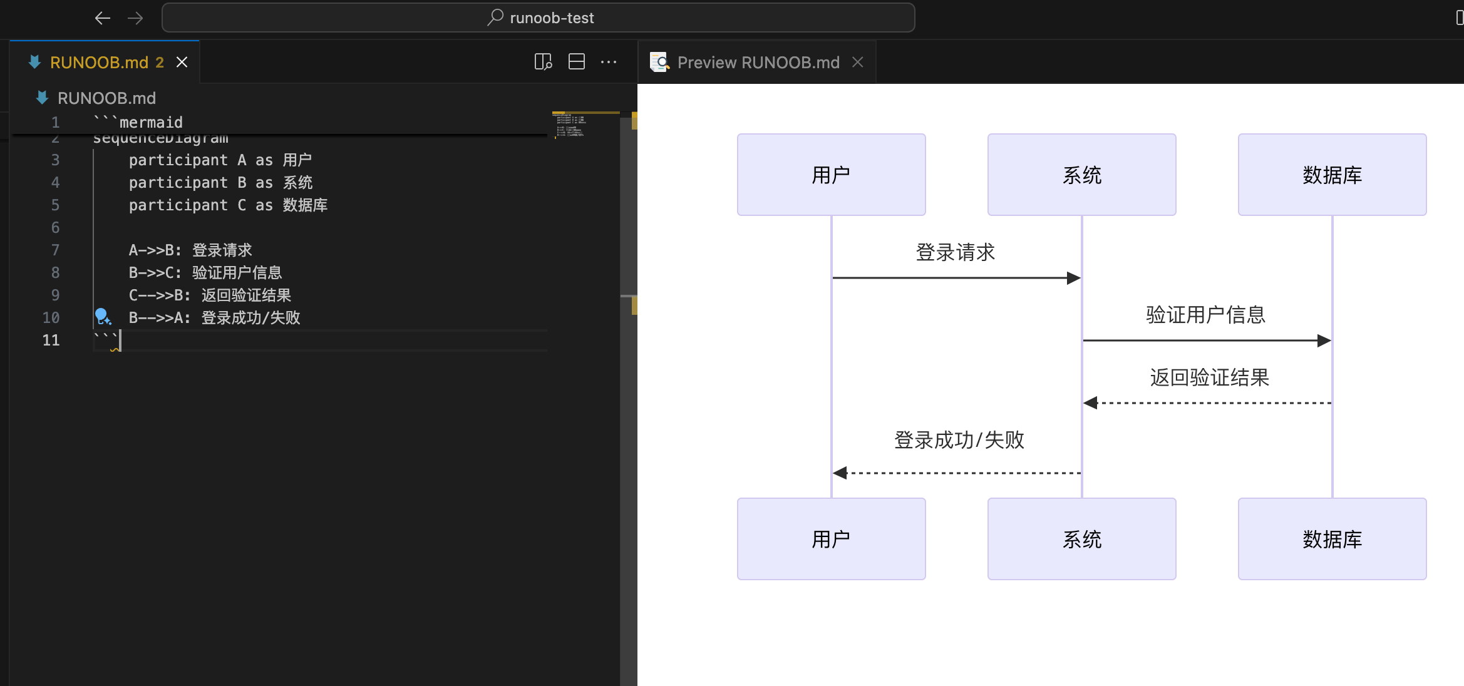
Task: Click the go back arrow
Action: (102, 18)
